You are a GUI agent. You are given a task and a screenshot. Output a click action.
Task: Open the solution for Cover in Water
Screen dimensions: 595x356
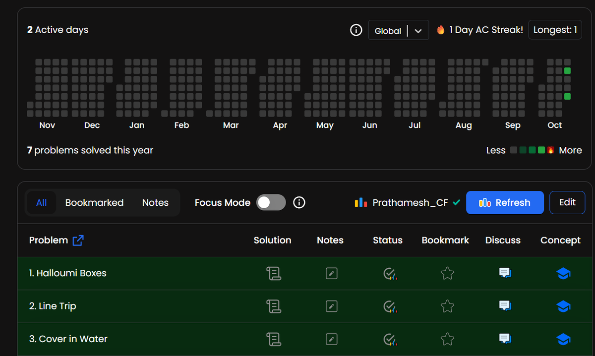pyautogui.click(x=274, y=339)
